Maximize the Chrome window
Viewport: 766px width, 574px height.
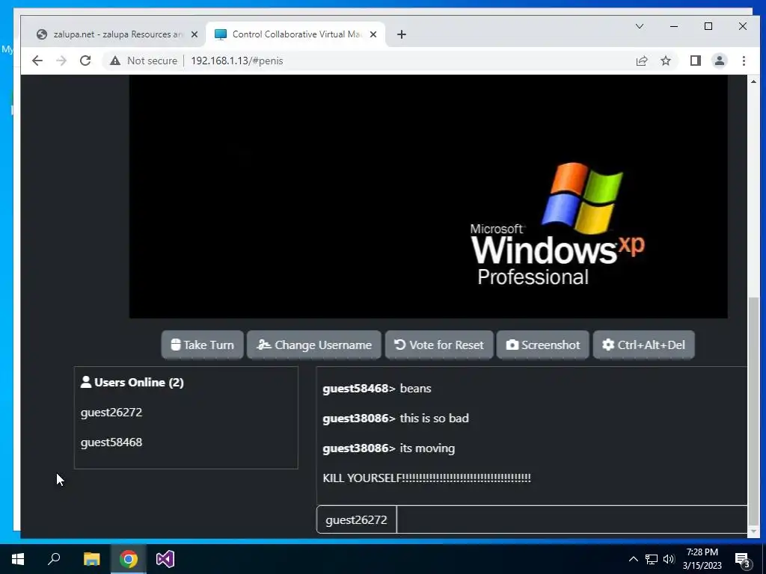pos(708,26)
